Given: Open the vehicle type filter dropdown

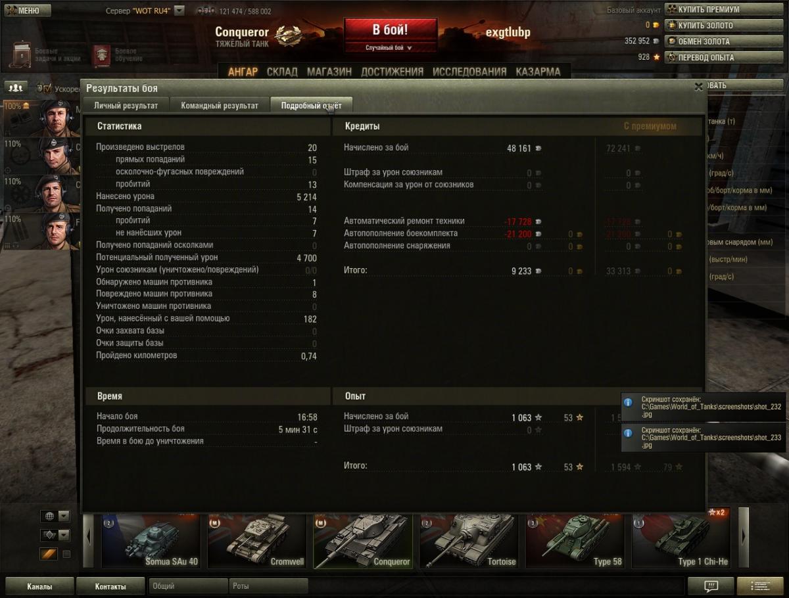Looking at the screenshot, I should pyautogui.click(x=55, y=535).
